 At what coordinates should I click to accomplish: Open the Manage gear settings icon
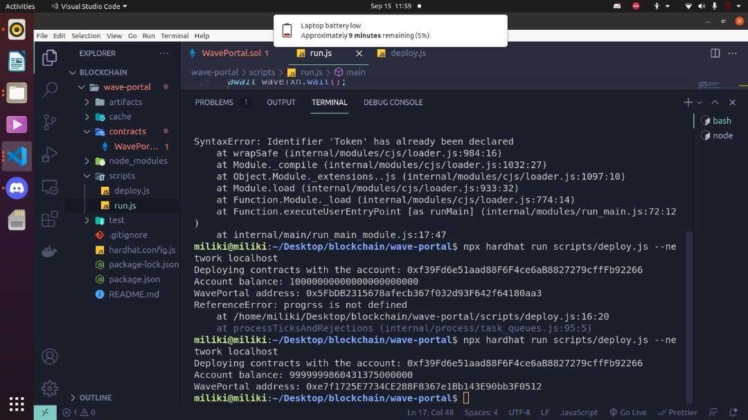coord(50,389)
